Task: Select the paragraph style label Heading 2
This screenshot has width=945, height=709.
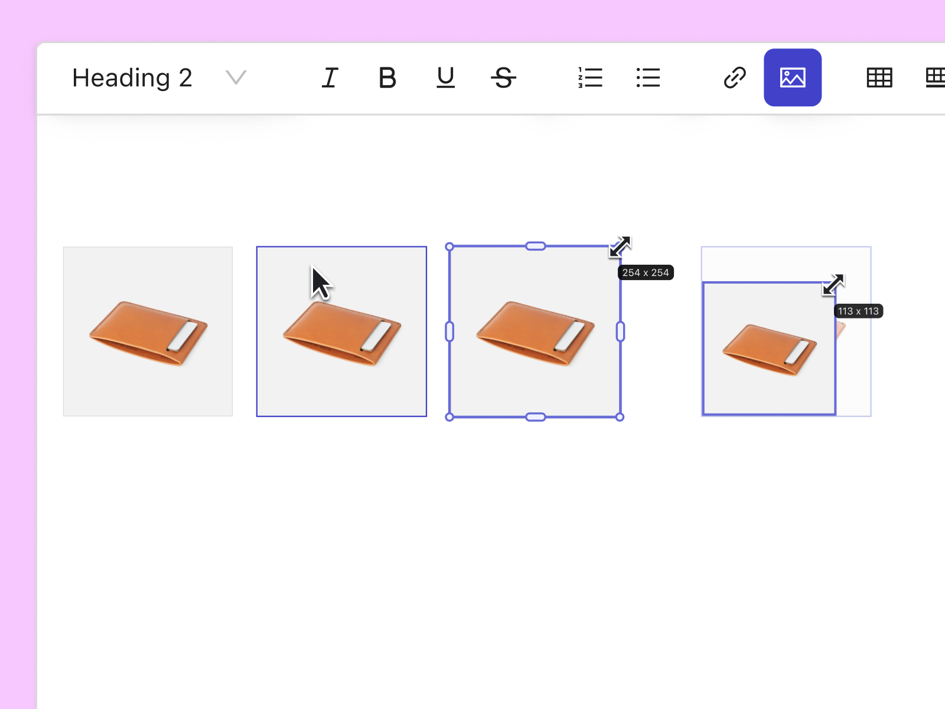Action: [132, 77]
